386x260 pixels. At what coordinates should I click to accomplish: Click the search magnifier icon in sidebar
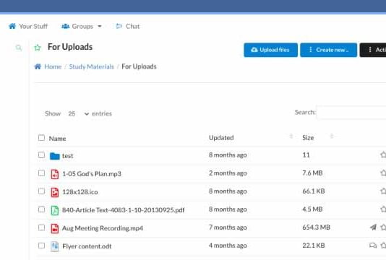(x=19, y=48)
